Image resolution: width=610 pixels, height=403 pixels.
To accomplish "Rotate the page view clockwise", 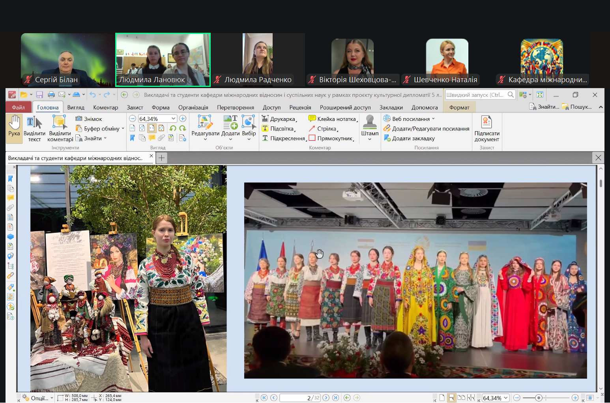I will pyautogui.click(x=182, y=128).
